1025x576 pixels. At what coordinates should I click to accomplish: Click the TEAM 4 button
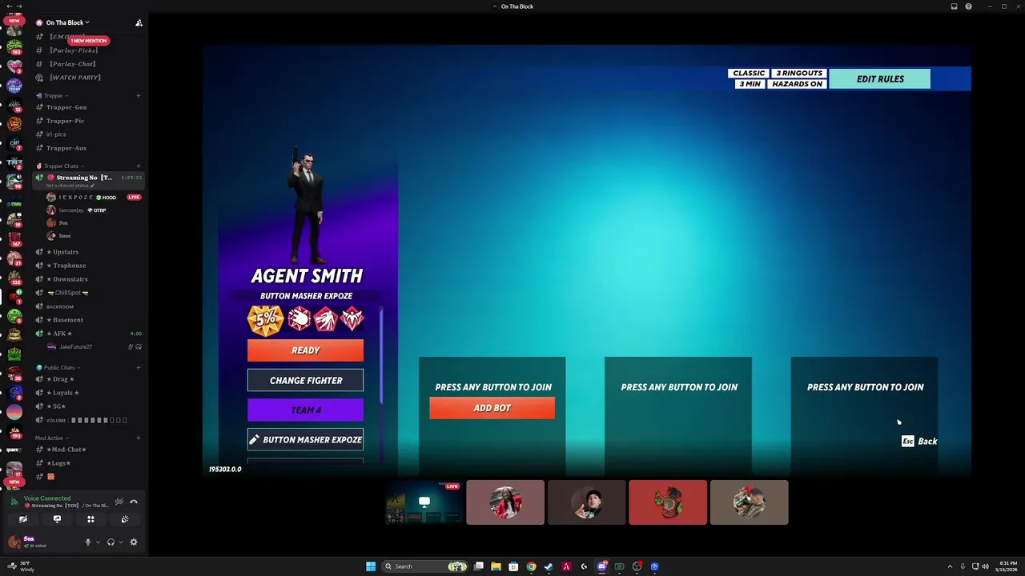[305, 410]
